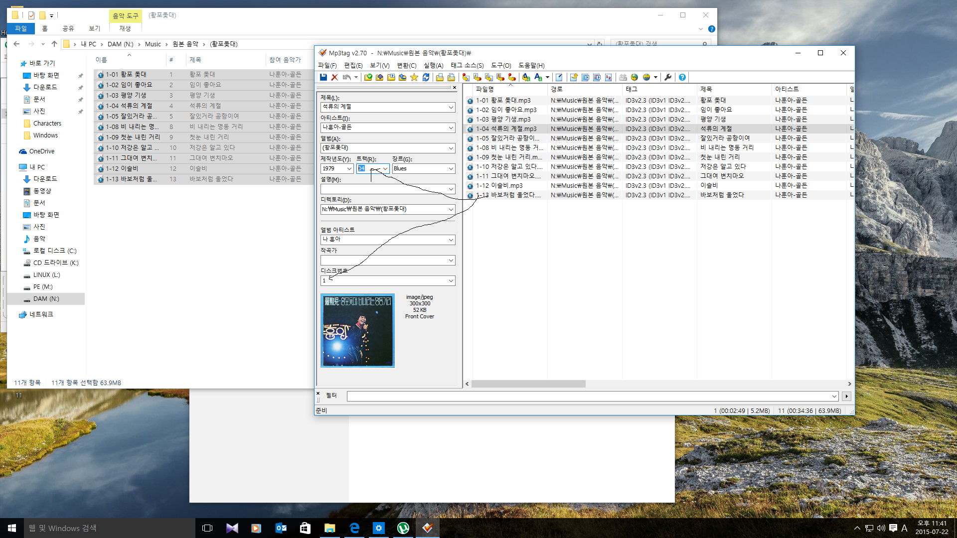Expand the artist (아티스트) combo box dropdown
Screen dimensions: 957x538
point(451,128)
